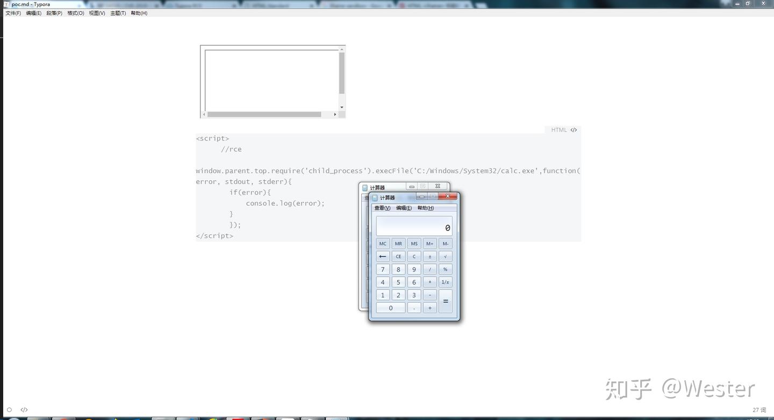Click the iframe horizontal scrollbar thumb
Viewport: 774px width, 420px height.
click(264, 114)
